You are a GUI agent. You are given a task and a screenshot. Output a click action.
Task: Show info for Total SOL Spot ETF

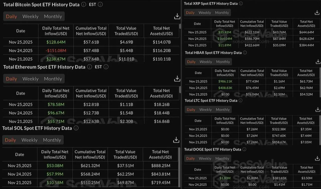(76, 128)
